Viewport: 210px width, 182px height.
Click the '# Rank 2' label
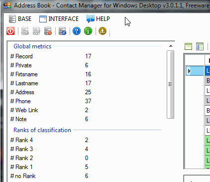tap(21, 158)
